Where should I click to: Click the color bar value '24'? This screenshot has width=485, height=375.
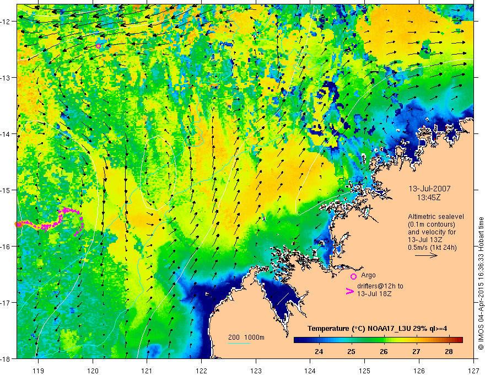319,351
